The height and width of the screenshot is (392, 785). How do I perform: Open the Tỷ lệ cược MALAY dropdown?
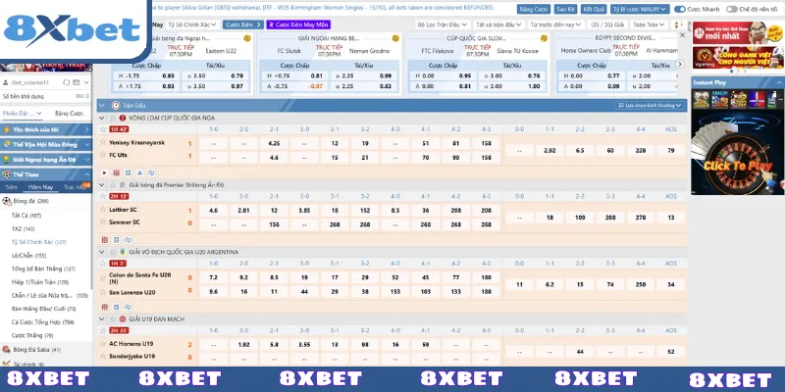(640, 9)
